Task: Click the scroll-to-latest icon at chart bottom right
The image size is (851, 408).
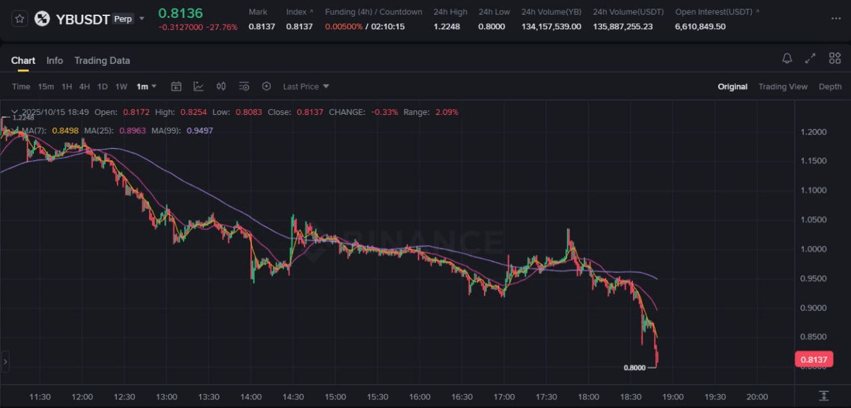Action: click(824, 396)
